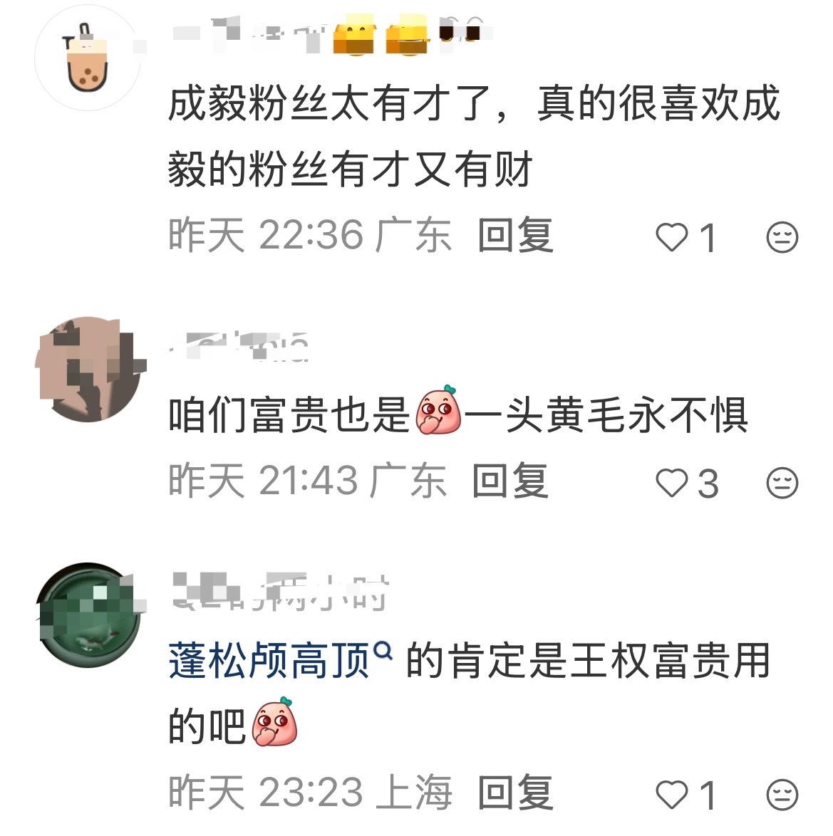Open the 蓬松颅高顶 search keyword link

269,661
